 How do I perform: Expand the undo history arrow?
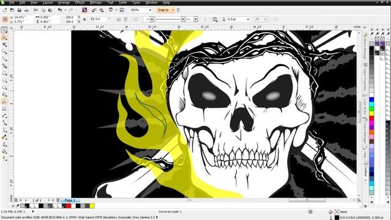[65, 10]
